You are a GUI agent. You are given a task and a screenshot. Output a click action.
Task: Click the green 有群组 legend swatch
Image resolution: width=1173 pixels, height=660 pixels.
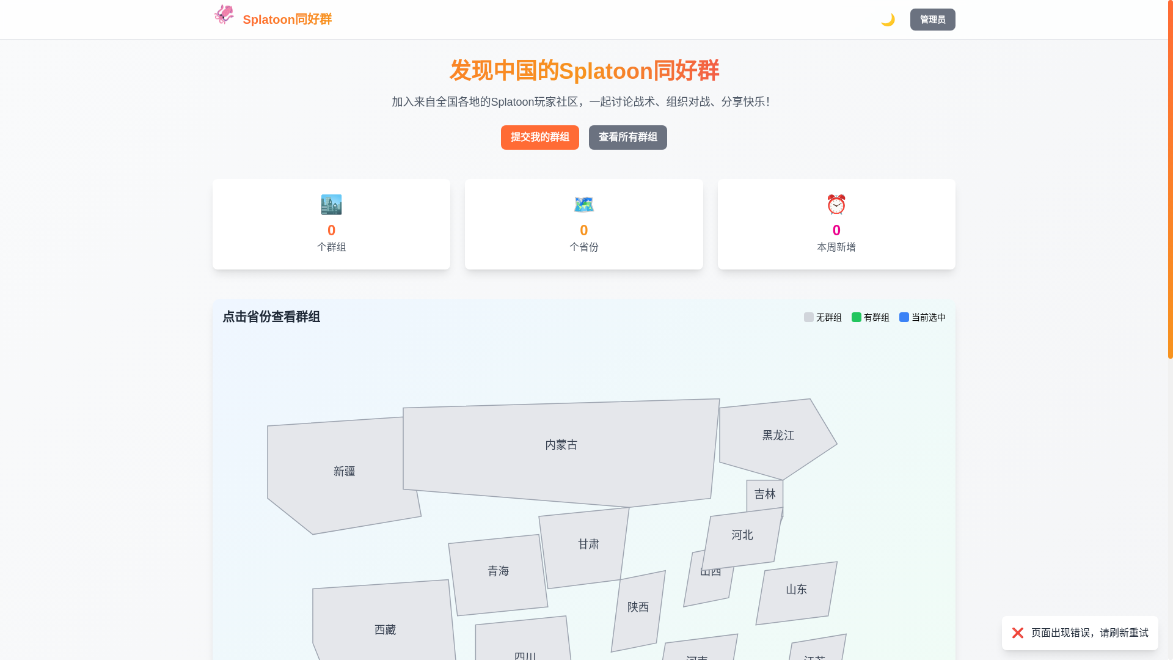[856, 317]
